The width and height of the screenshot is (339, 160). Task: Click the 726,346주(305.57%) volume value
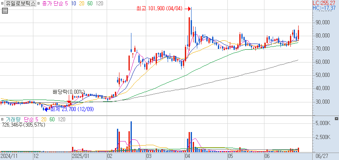pos(23,125)
